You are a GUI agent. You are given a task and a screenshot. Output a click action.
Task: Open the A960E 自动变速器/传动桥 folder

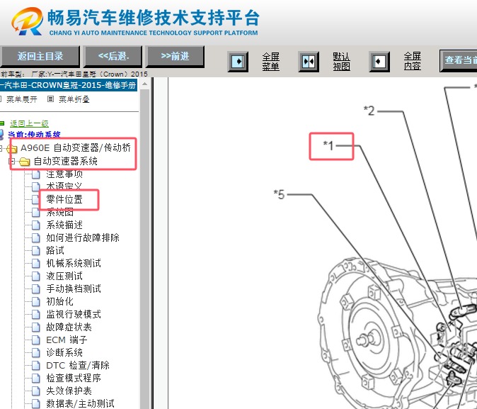(x=76, y=148)
